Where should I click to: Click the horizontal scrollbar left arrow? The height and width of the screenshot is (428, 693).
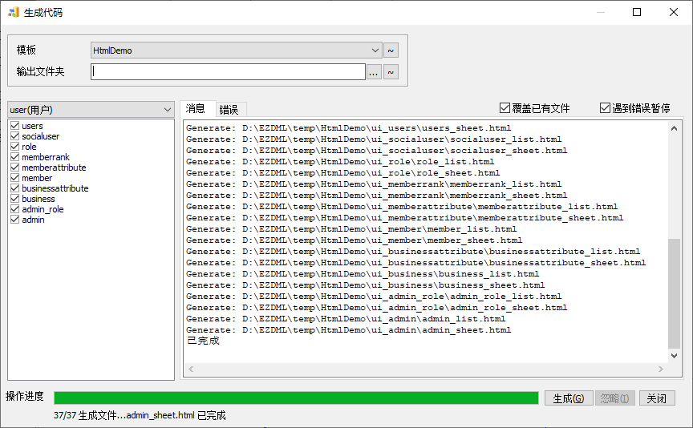pyautogui.click(x=191, y=369)
